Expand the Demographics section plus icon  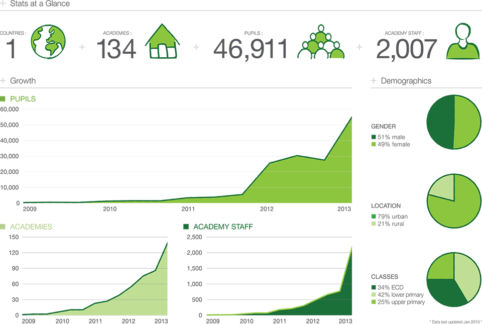(x=374, y=80)
